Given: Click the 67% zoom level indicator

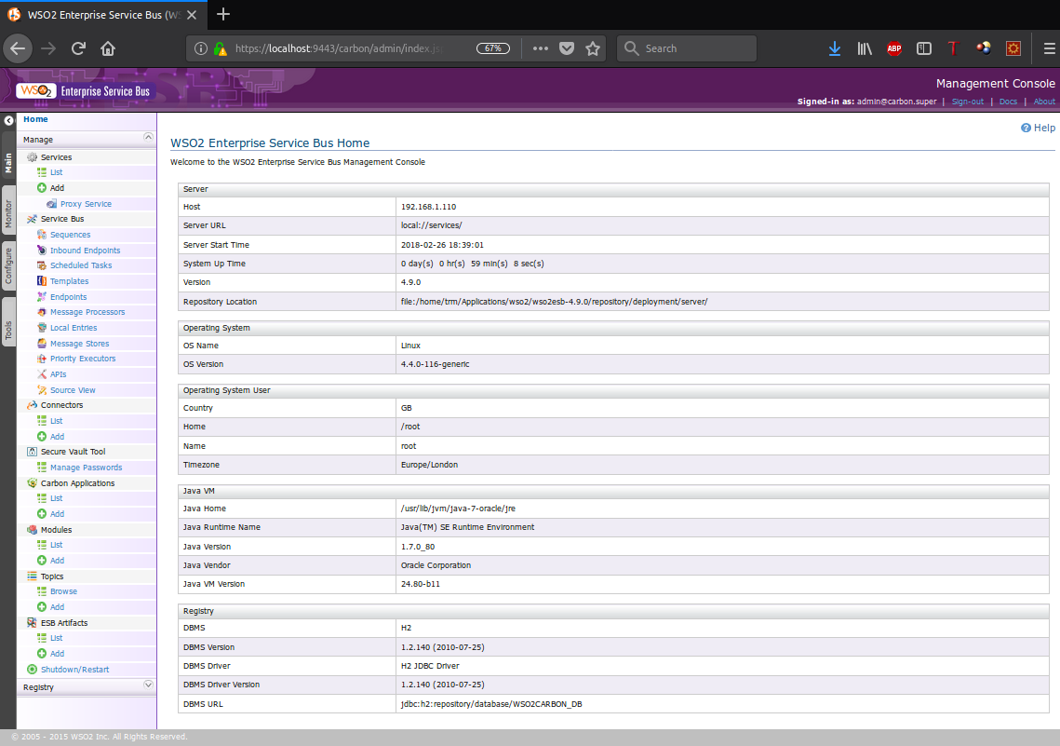Looking at the screenshot, I should (x=493, y=48).
